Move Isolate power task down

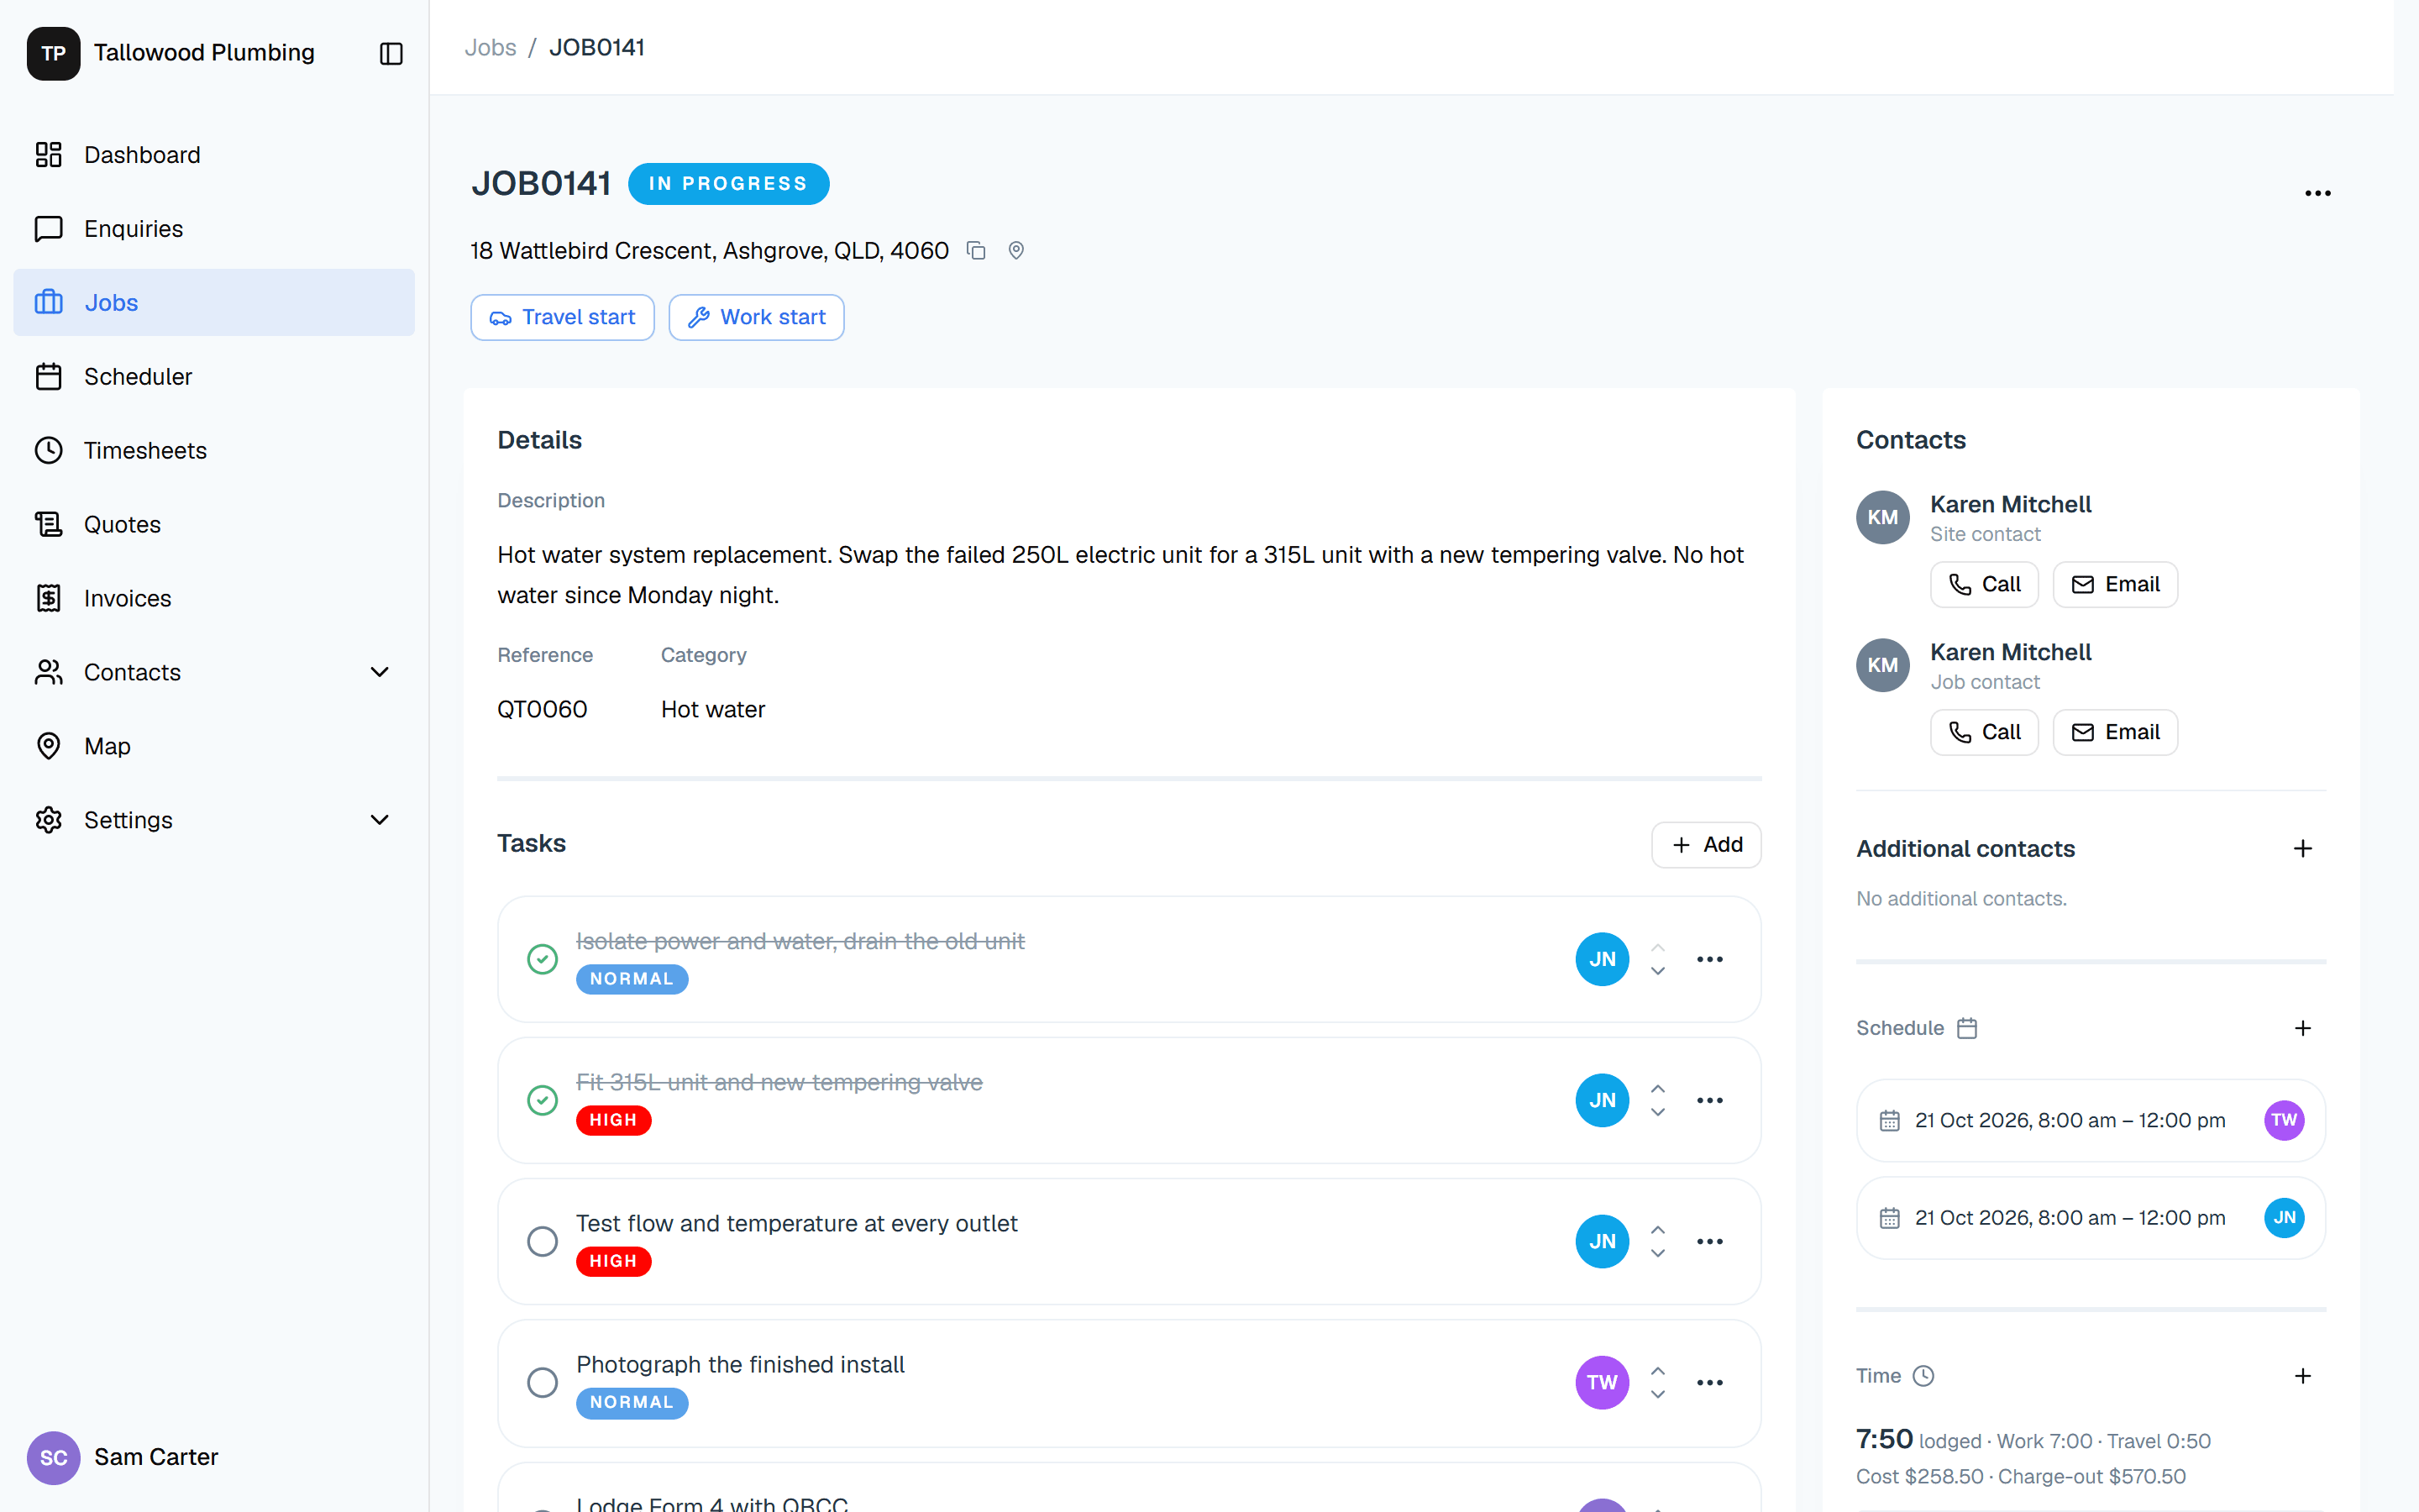1657,971
